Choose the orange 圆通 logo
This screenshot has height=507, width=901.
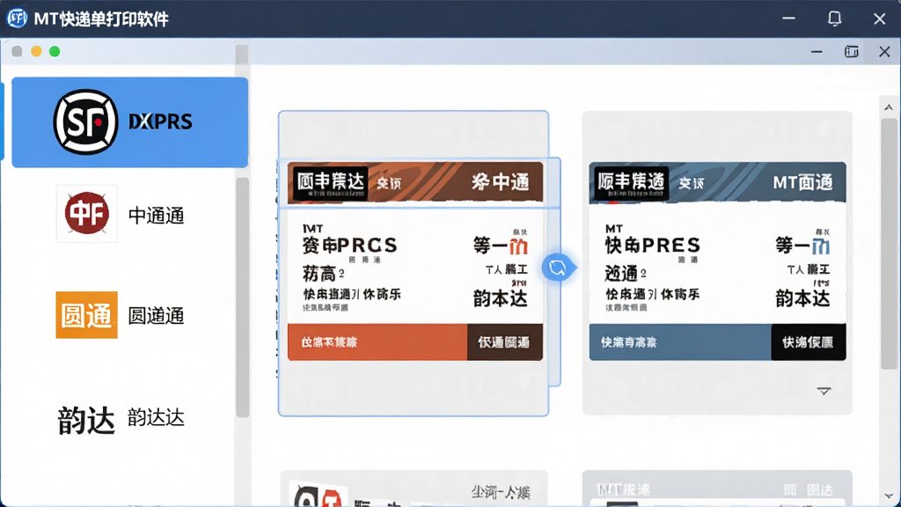click(87, 315)
